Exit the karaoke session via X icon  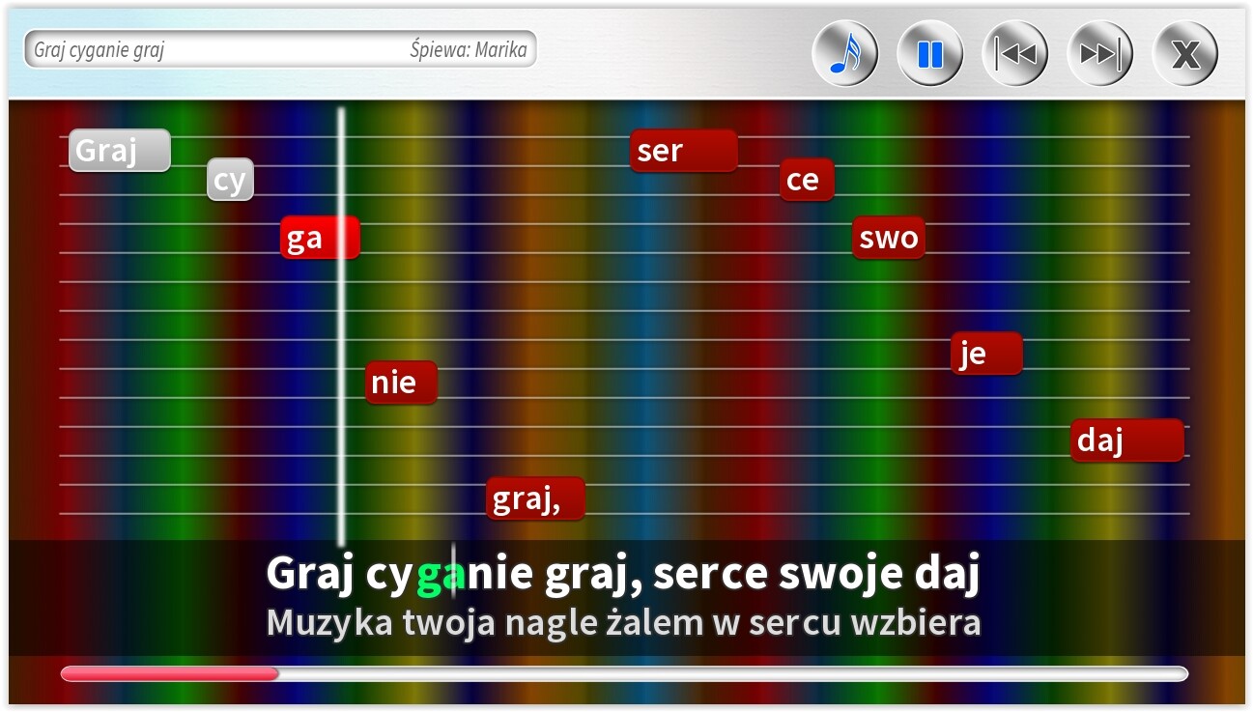click(1184, 53)
